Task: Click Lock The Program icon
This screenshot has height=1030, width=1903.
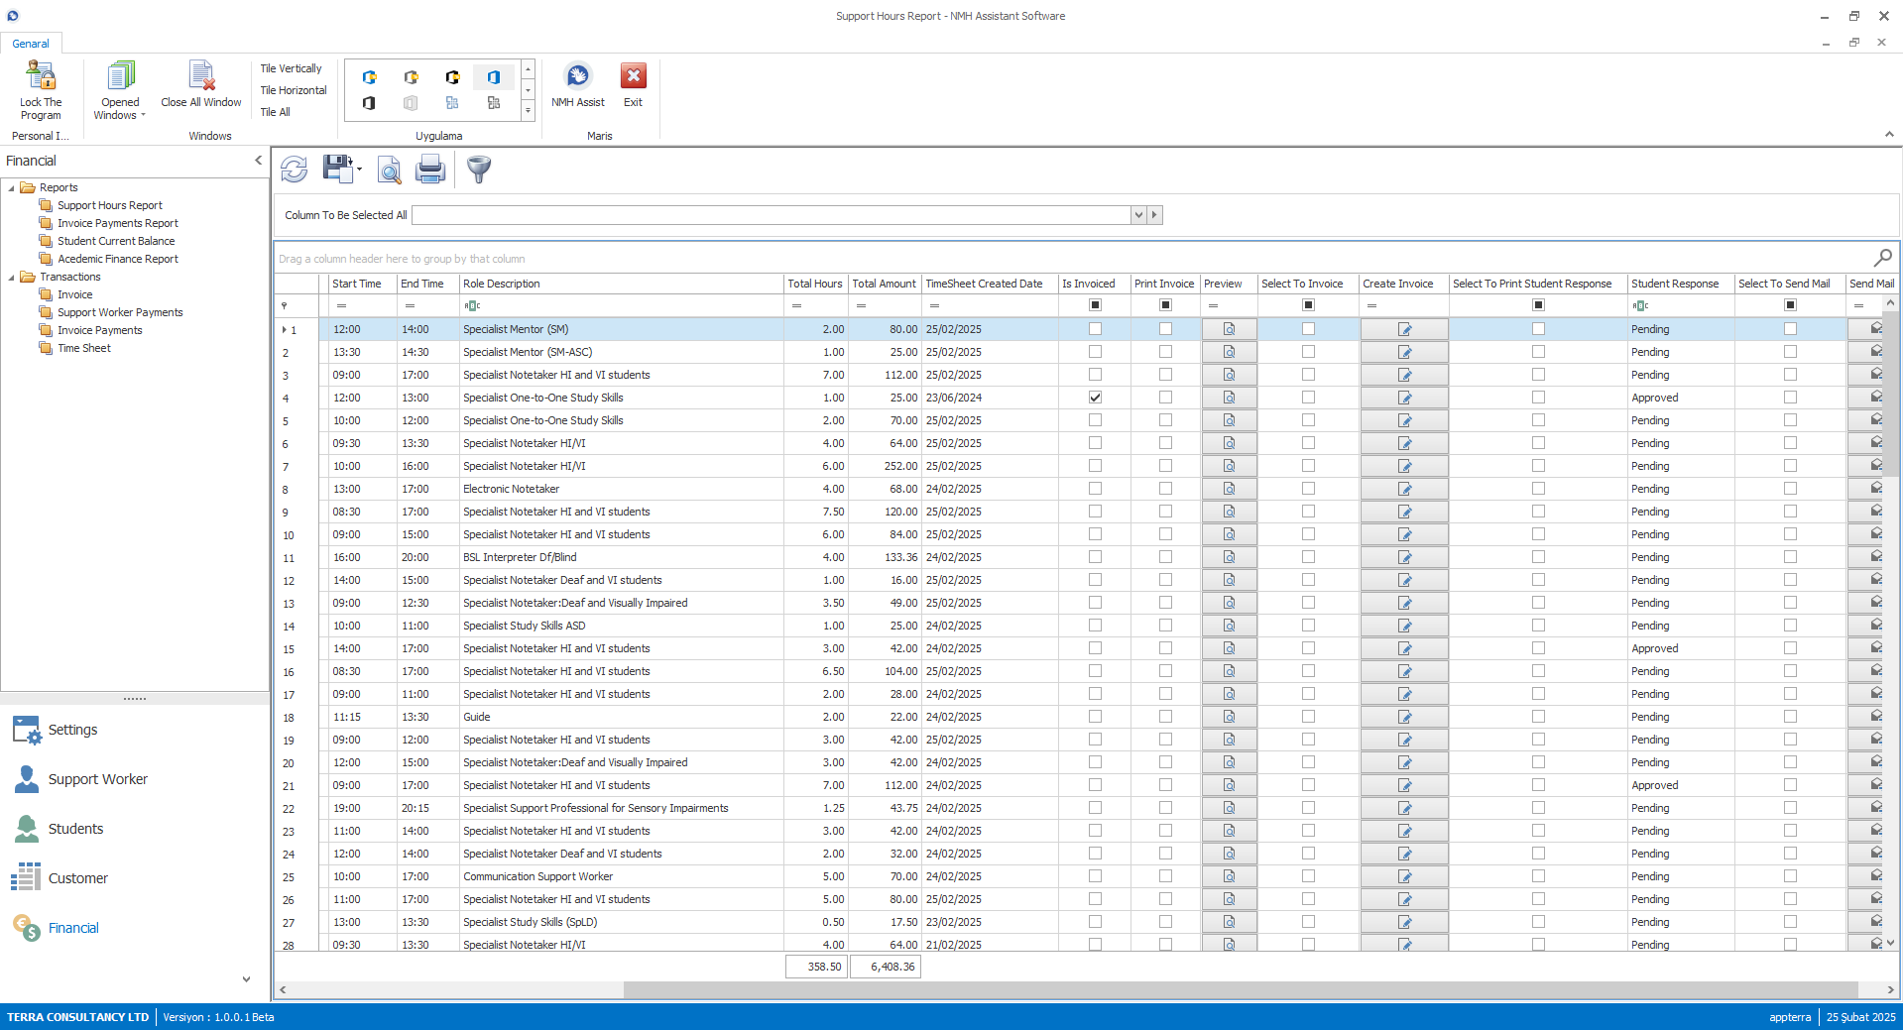Action: click(x=41, y=76)
